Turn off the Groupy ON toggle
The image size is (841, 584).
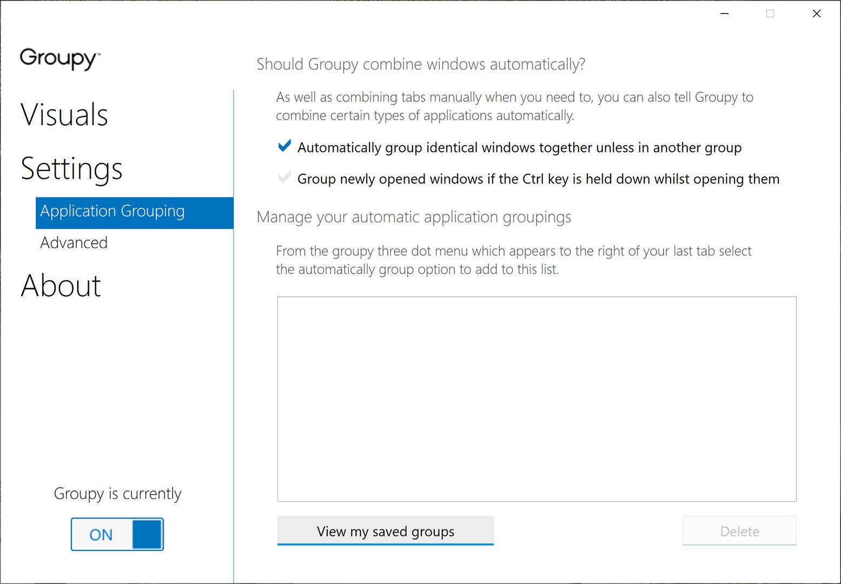click(x=117, y=534)
